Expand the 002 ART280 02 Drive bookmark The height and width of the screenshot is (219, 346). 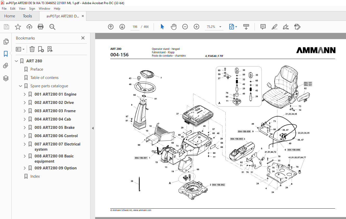tap(25, 103)
